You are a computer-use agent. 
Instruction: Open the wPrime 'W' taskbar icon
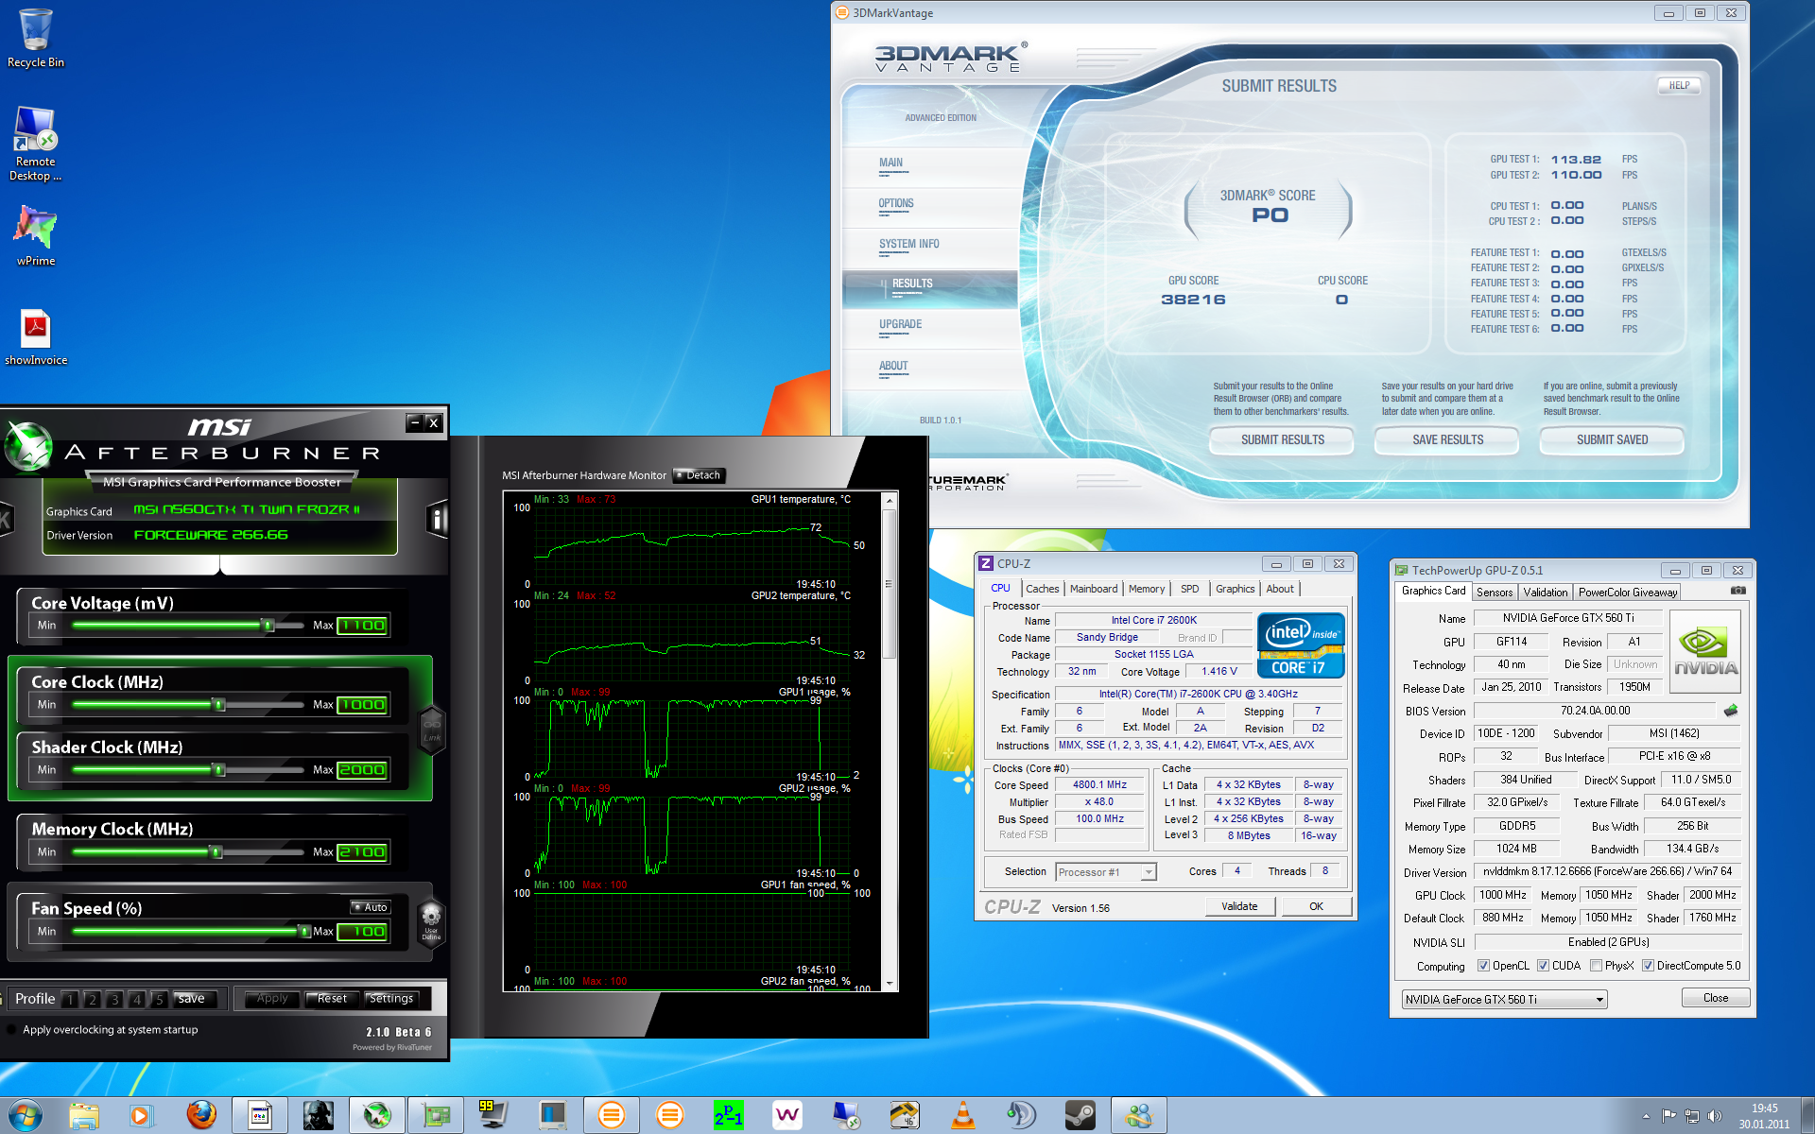pyautogui.click(x=786, y=1115)
